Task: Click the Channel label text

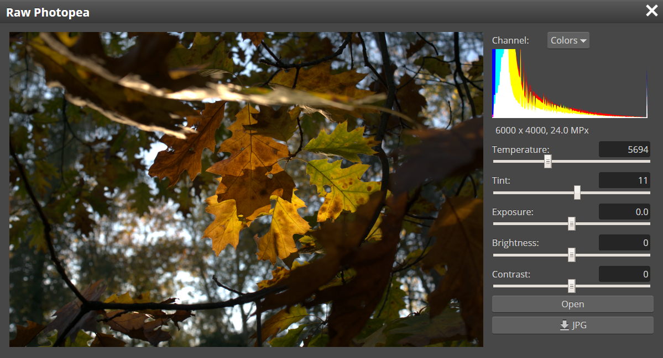Action: 510,40
